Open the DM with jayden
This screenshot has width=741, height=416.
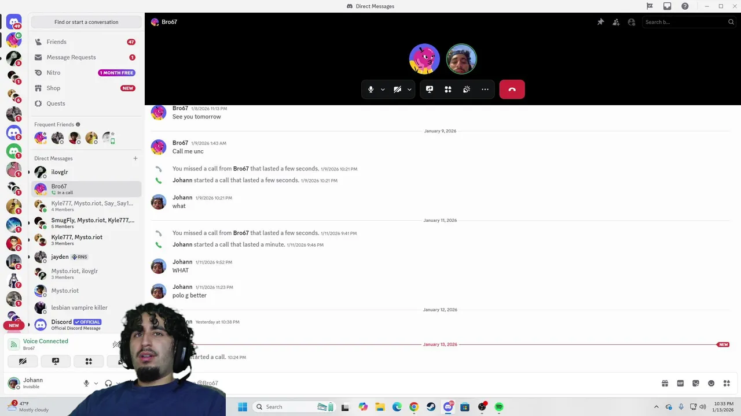(86, 257)
